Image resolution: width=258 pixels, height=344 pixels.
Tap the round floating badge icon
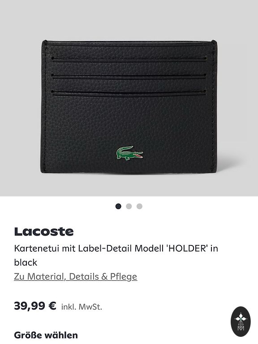tap(241, 322)
